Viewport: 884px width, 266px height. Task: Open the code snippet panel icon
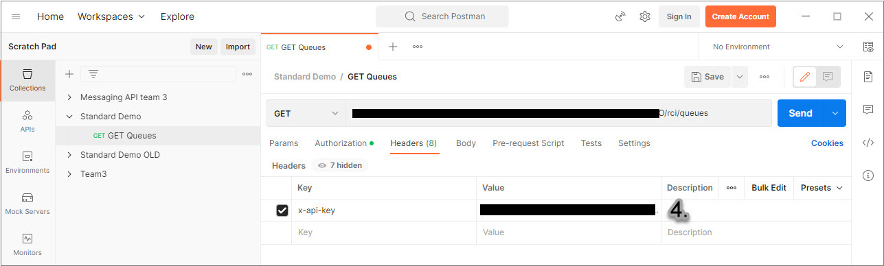(868, 143)
